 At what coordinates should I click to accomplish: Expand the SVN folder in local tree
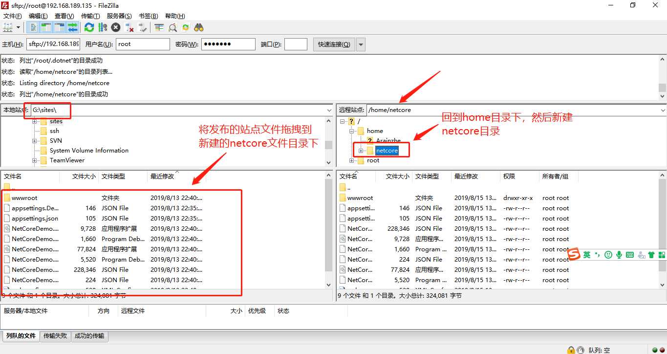[35, 141]
